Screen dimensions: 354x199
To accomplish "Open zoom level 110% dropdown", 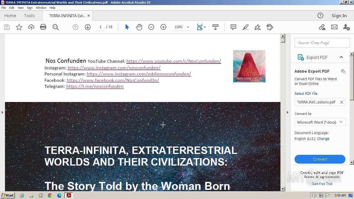I will [x=188, y=27].
